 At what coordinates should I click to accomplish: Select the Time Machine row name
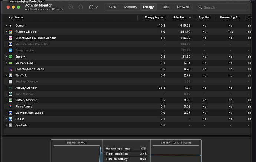[x=25, y=94]
